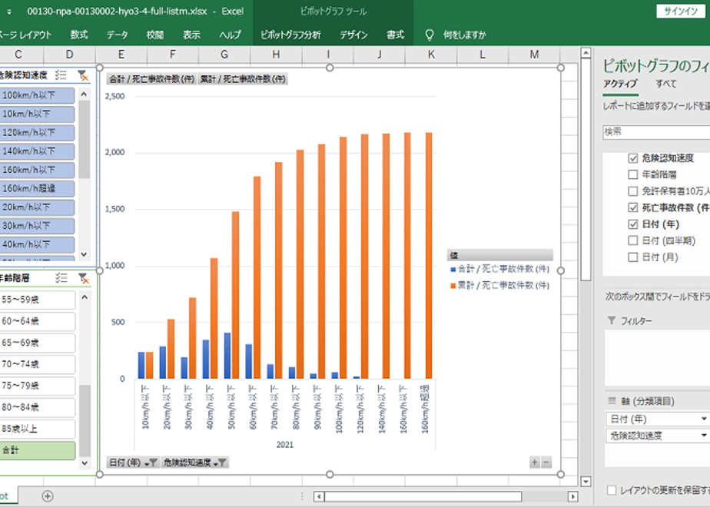Open the 数式 ribbon tab
This screenshot has height=507, width=710.
tap(79, 35)
